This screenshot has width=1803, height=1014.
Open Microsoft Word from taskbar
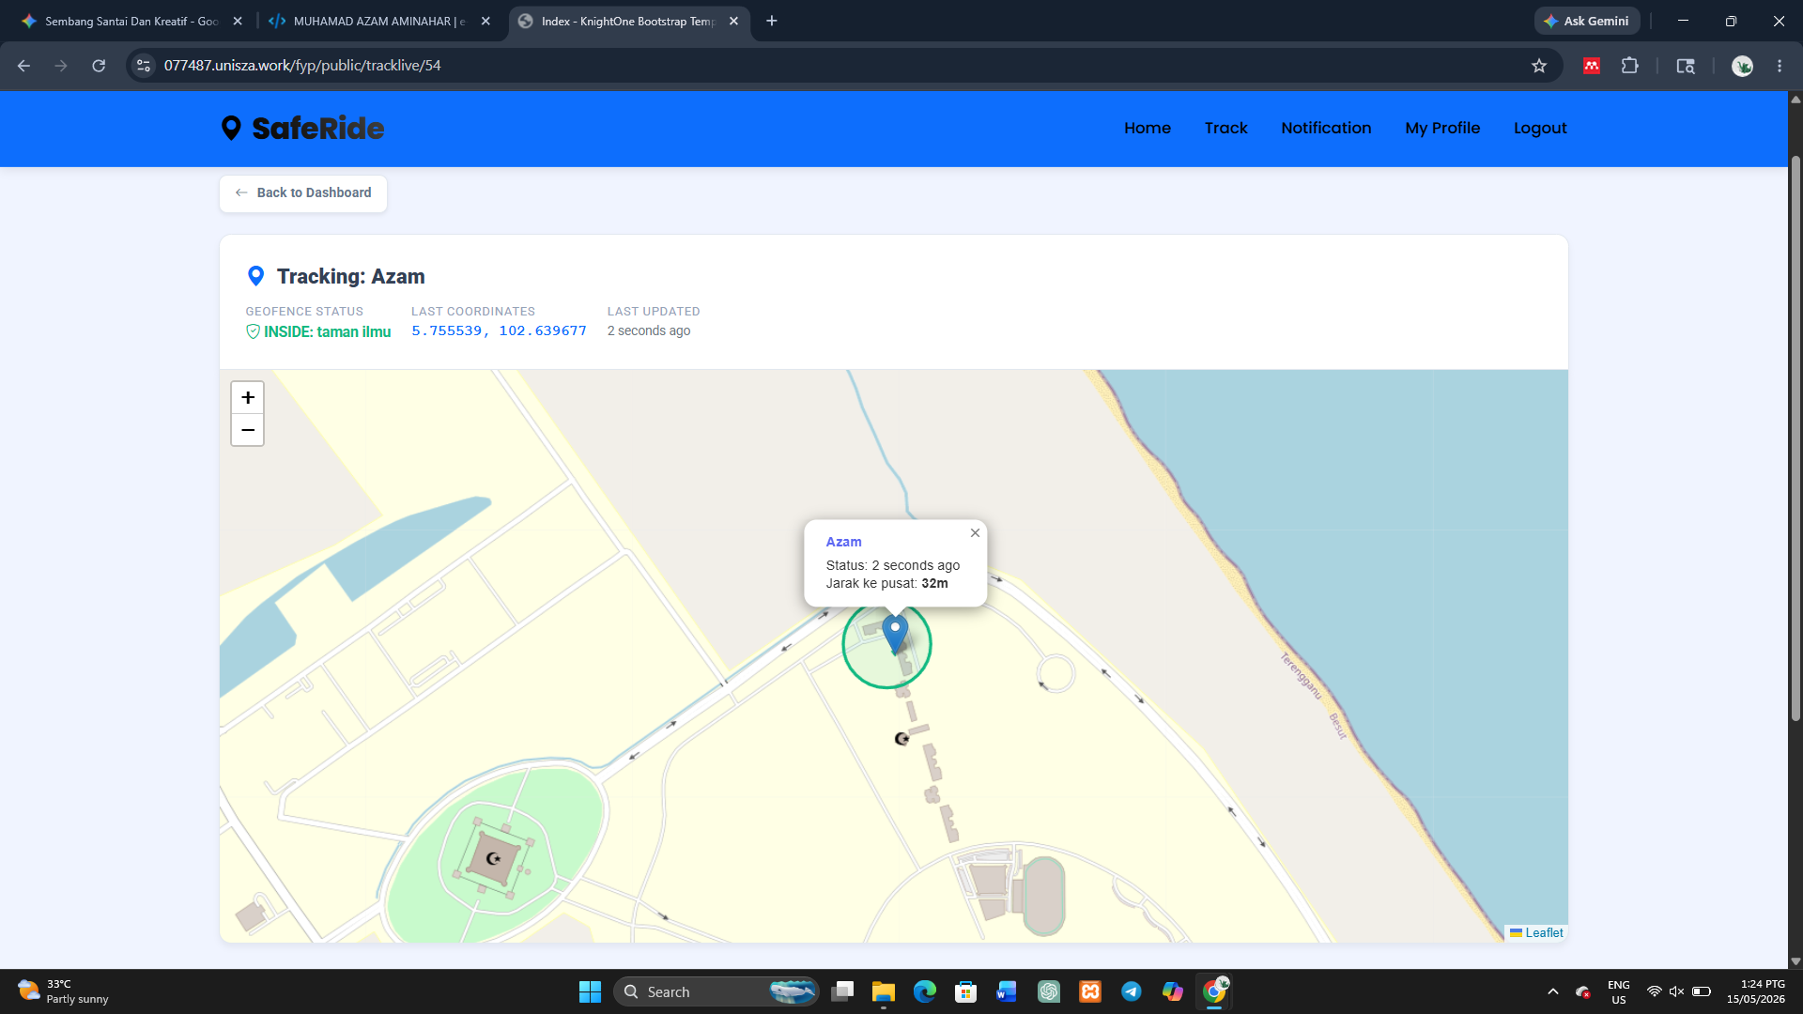click(x=1007, y=991)
